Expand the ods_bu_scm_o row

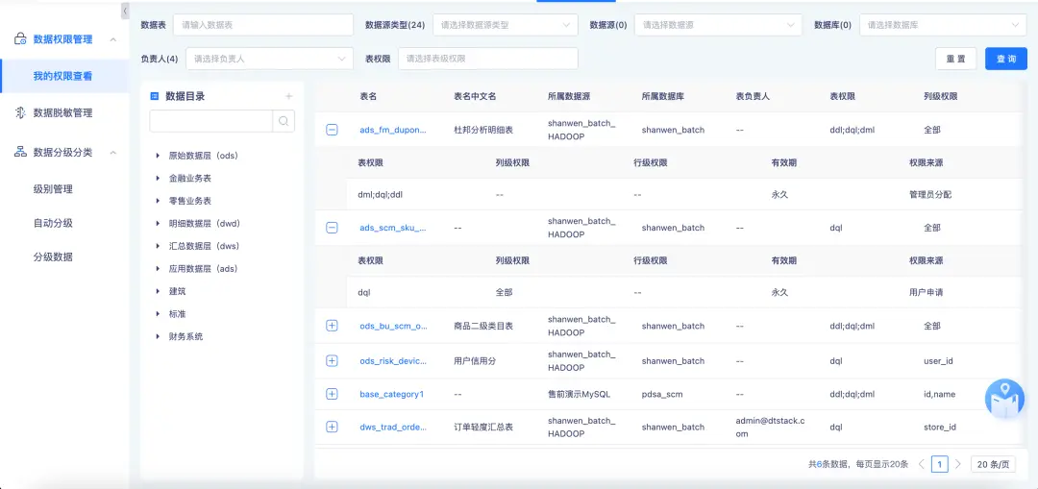[x=332, y=326]
